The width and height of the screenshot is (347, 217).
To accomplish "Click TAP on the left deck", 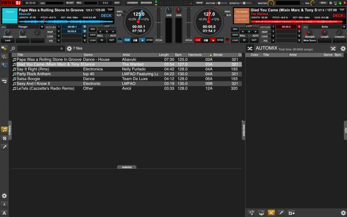I will tap(110, 10).
